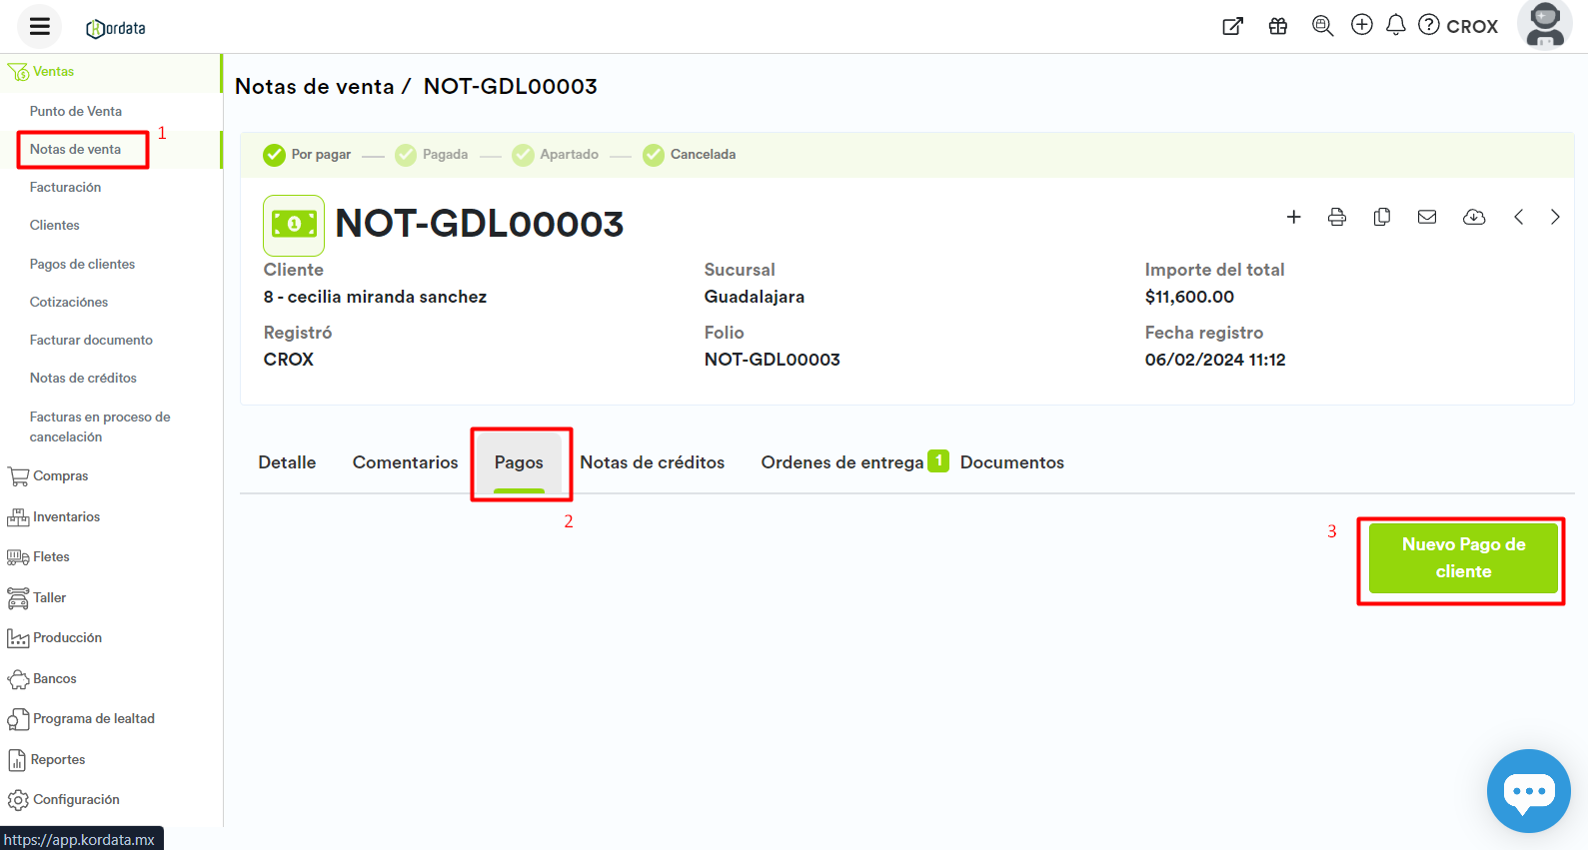This screenshot has width=1588, height=850.
Task: Click the cloud download icon
Action: 1473,217
